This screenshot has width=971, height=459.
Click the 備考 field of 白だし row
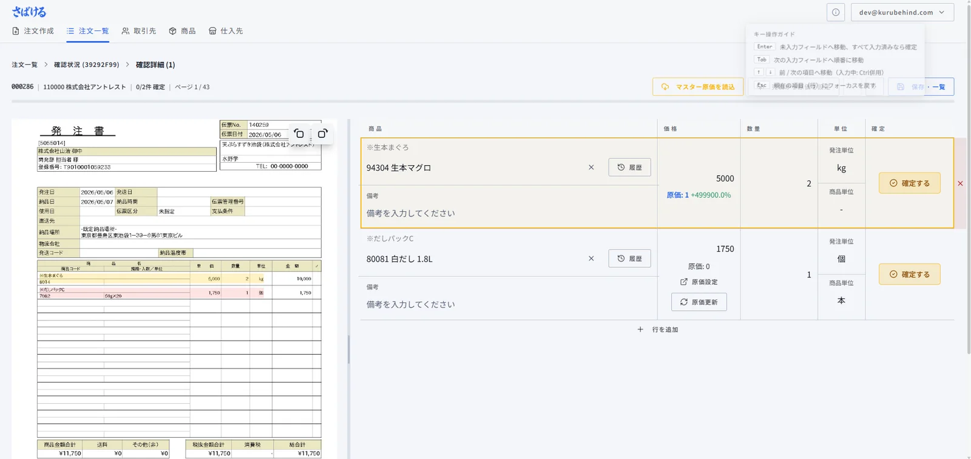click(x=509, y=304)
